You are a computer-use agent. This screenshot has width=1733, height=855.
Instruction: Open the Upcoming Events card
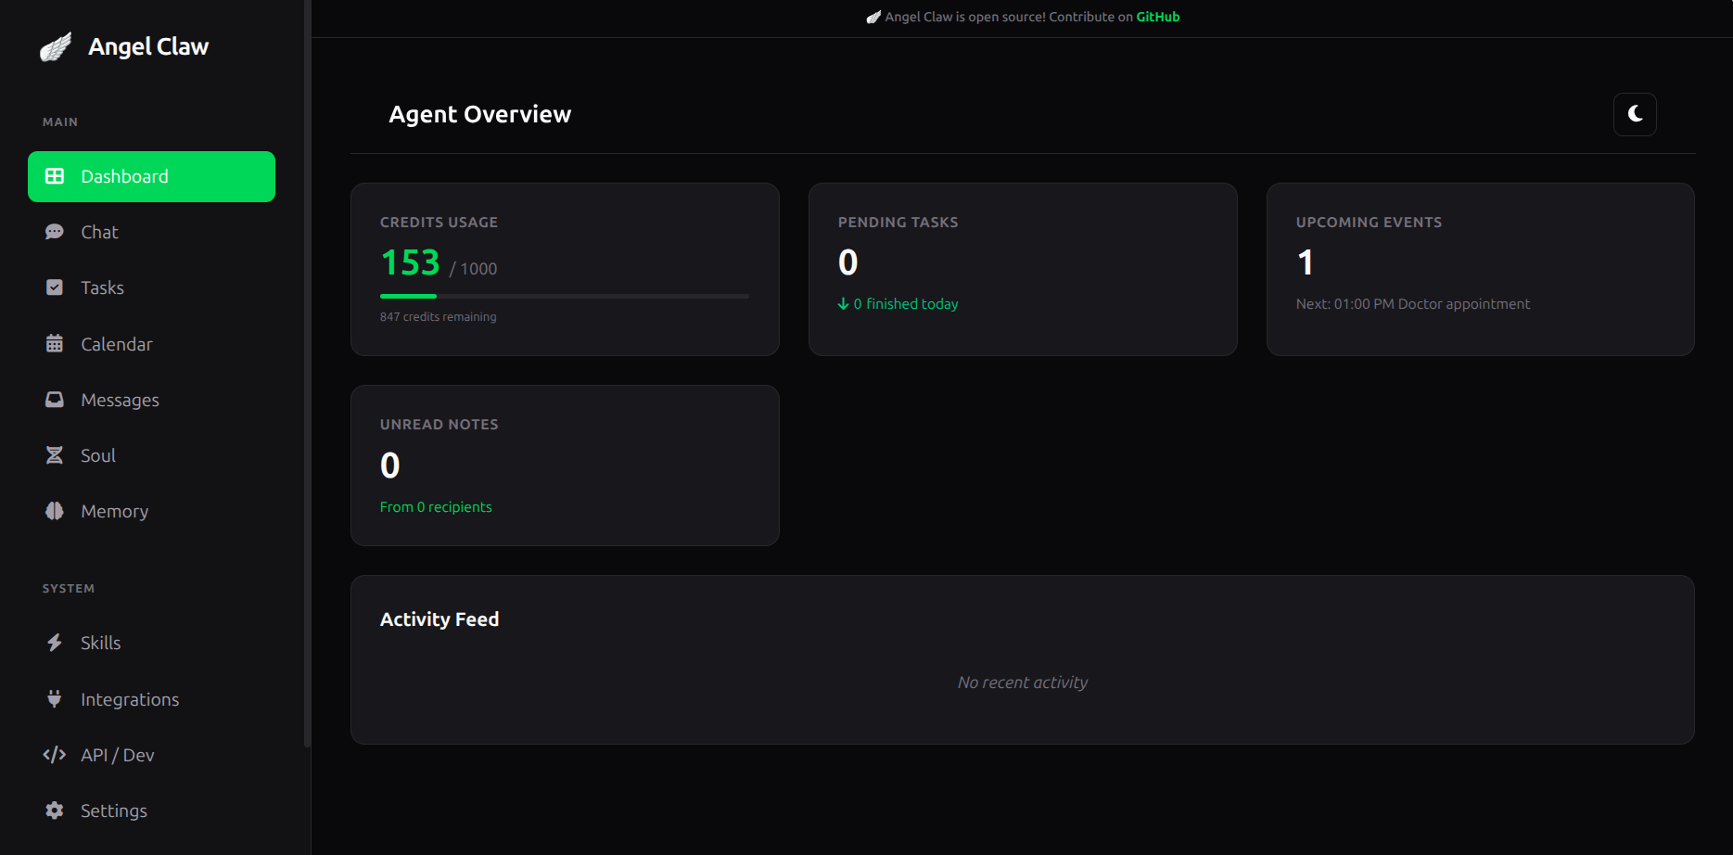coord(1480,269)
